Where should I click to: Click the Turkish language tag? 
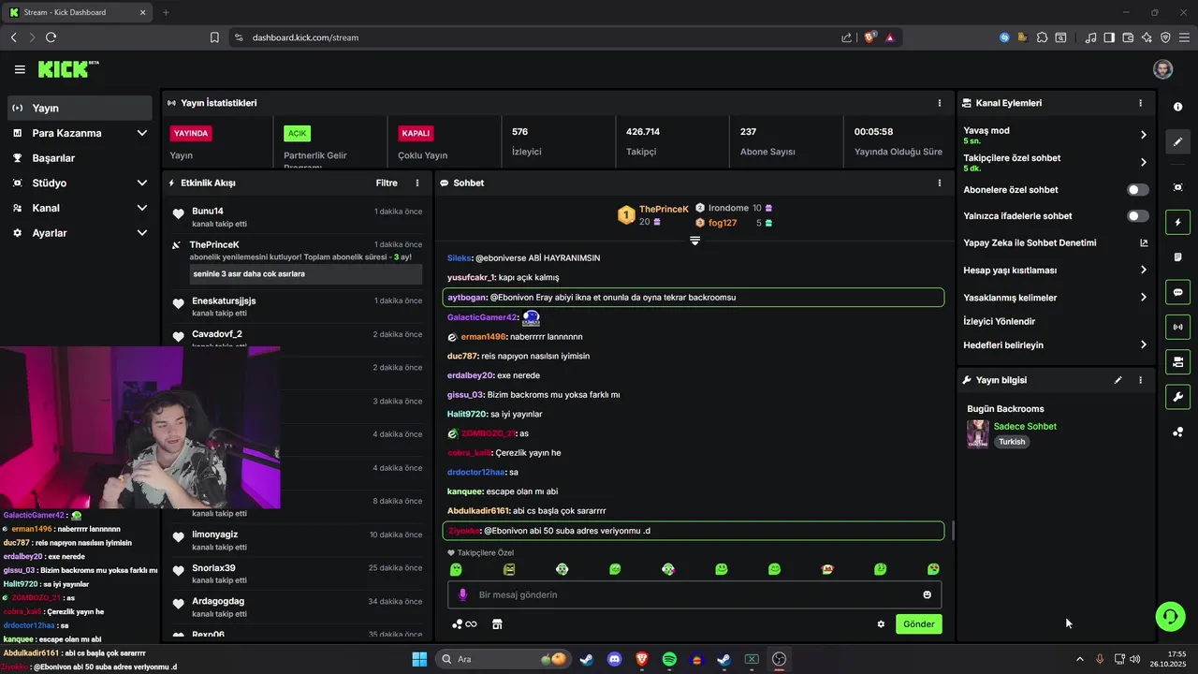tap(1012, 442)
